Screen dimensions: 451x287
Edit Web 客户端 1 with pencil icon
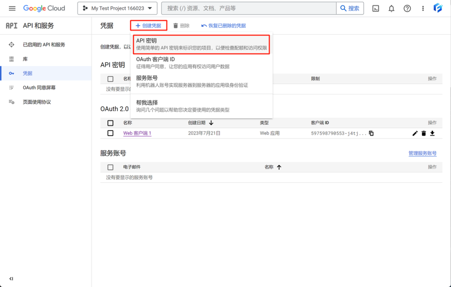415,133
